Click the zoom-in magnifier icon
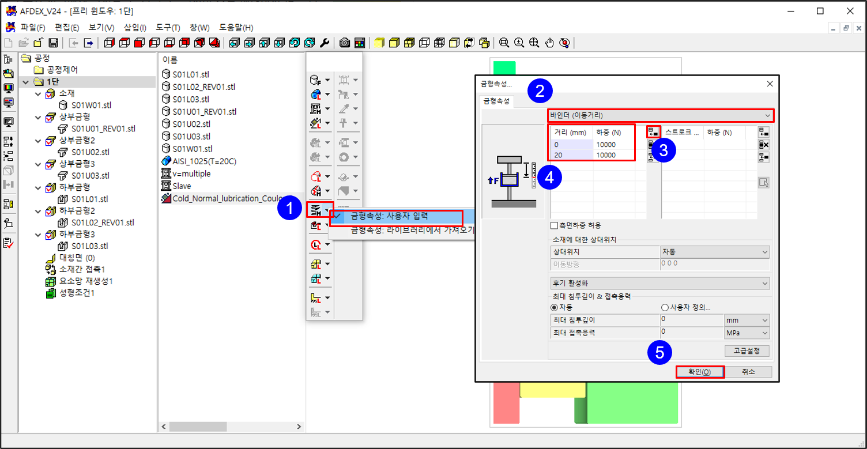The height and width of the screenshot is (449, 867). [519, 43]
